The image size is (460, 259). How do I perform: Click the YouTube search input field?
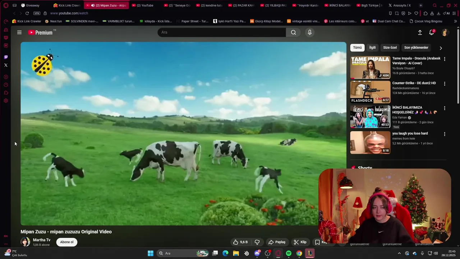(x=222, y=32)
